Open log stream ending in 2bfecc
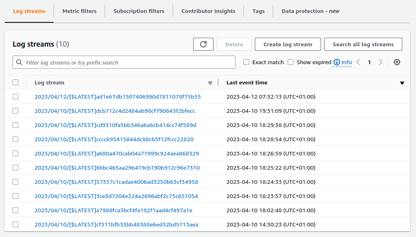 click(115, 111)
